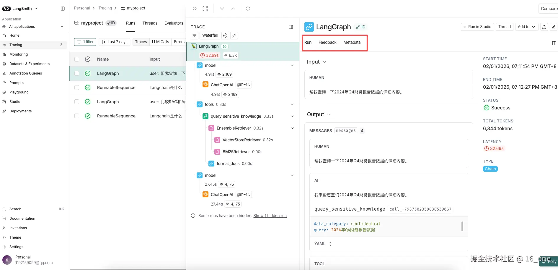Copy LangGraph run ID link
The height and width of the screenshot is (270, 558).
coord(361,27)
